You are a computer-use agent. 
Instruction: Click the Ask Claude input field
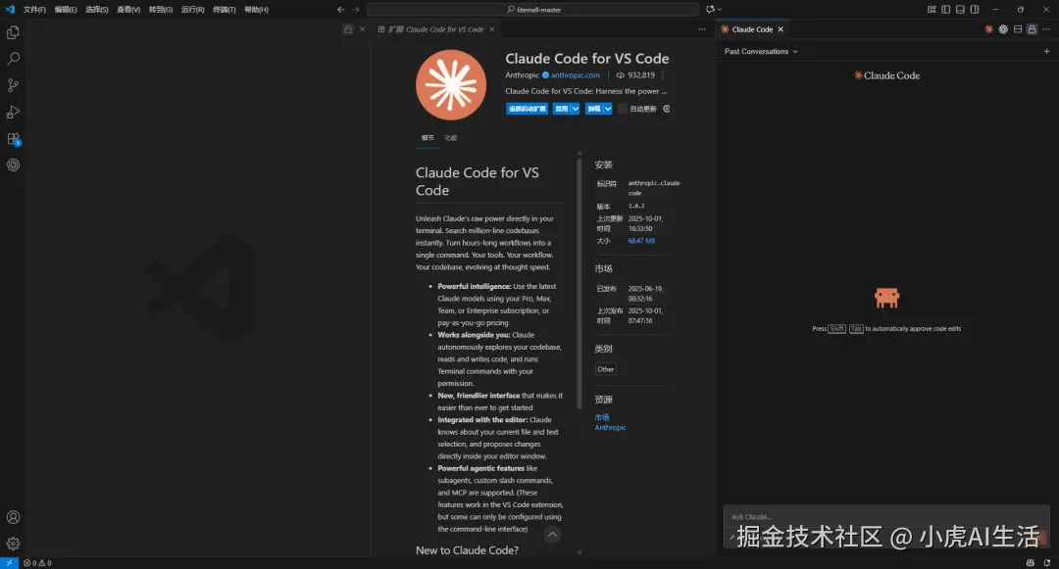click(x=886, y=517)
